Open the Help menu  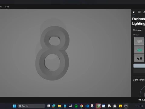(7, 7)
